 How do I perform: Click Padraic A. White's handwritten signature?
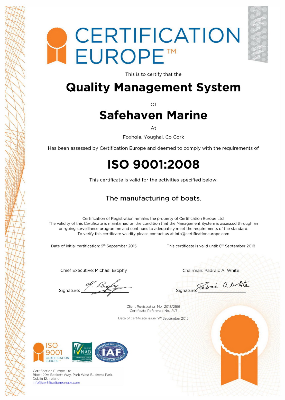pos(223,285)
